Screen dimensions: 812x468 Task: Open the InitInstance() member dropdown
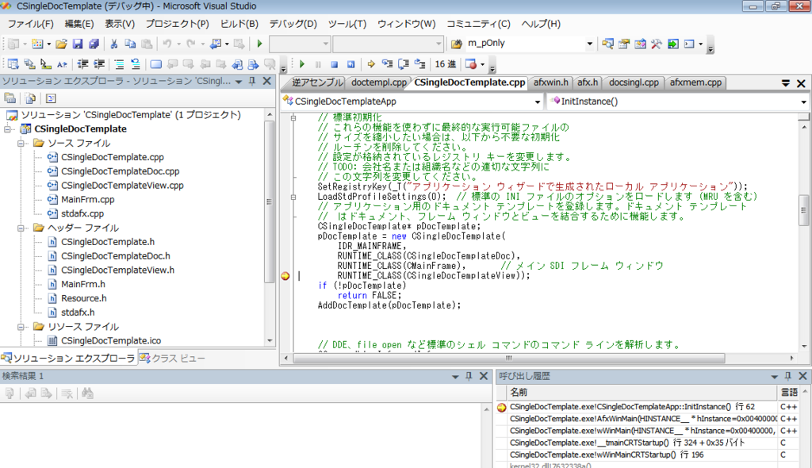tap(803, 102)
